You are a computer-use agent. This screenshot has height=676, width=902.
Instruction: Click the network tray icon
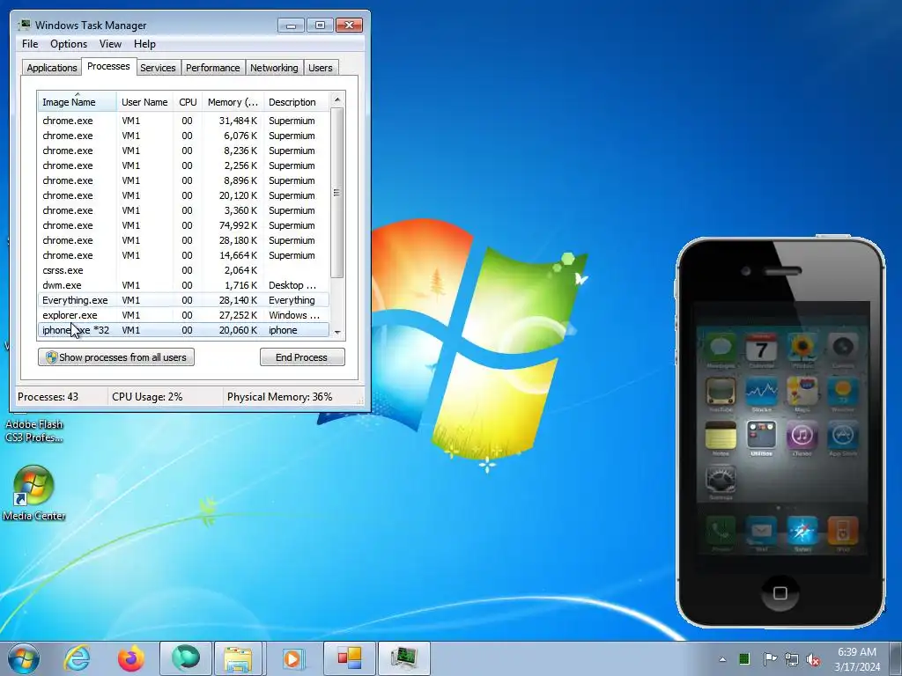(792, 659)
